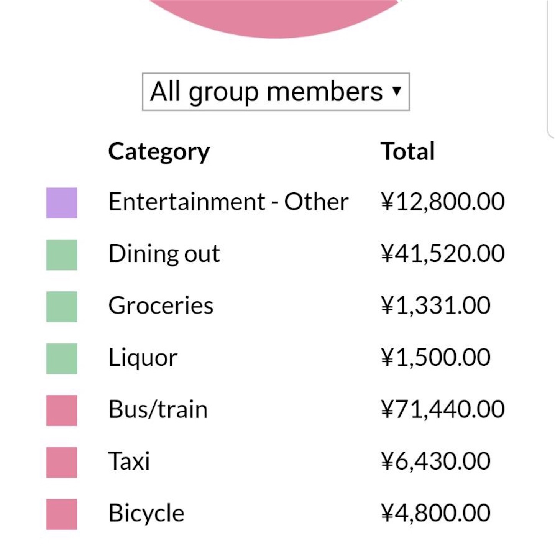Click the Total column header
The height and width of the screenshot is (555, 555).
click(x=407, y=151)
